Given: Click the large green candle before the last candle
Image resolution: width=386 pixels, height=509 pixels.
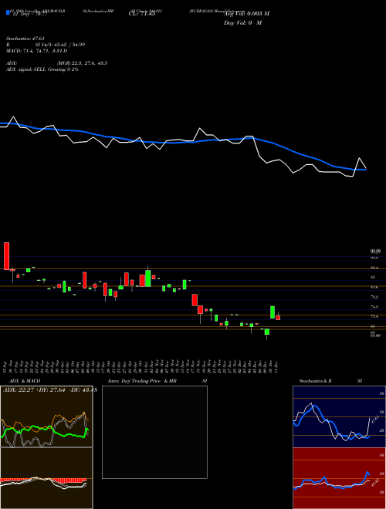Looking at the screenshot, I should pos(273,312).
